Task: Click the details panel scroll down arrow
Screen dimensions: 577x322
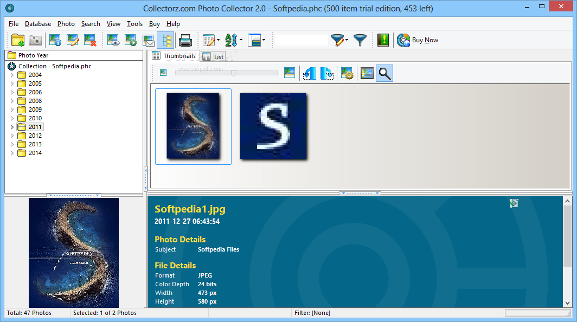Action: click(567, 303)
